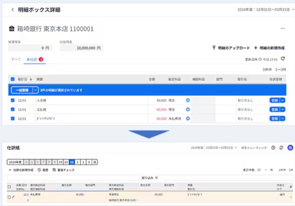Click the plus icon of 仕訳の新規作成
Image resolution: width=295 pixels, height=206 pixels.
pos(10,170)
